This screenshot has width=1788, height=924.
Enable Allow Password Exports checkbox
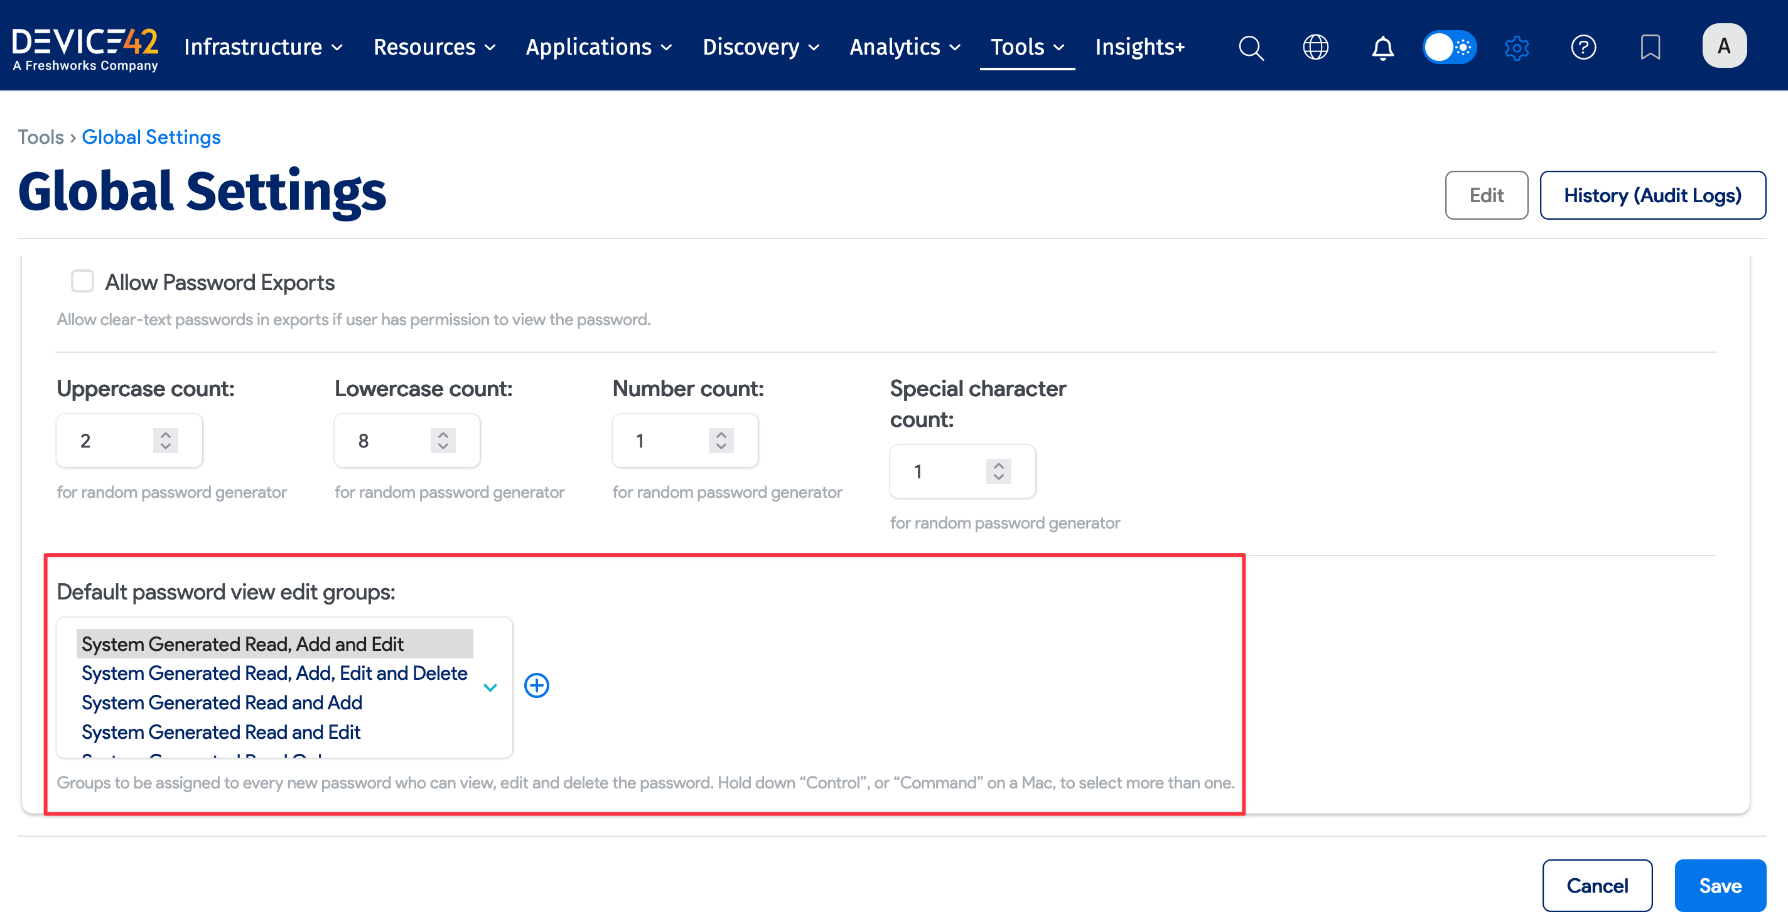click(83, 281)
